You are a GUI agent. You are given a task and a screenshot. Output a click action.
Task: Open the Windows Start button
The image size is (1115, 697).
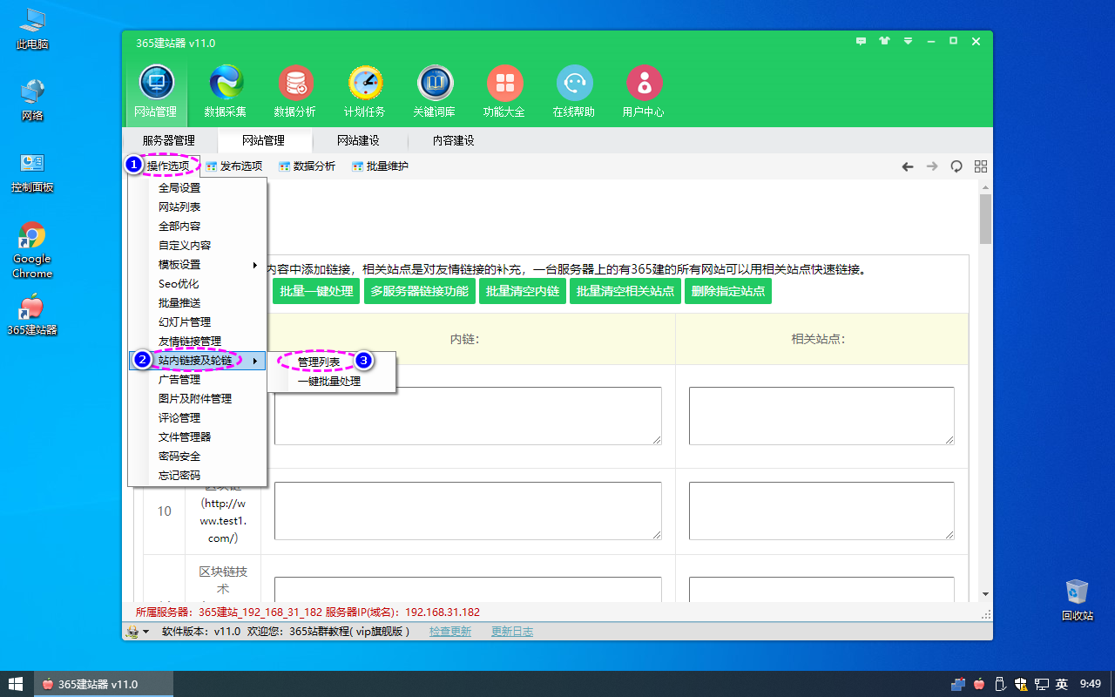[16, 684]
